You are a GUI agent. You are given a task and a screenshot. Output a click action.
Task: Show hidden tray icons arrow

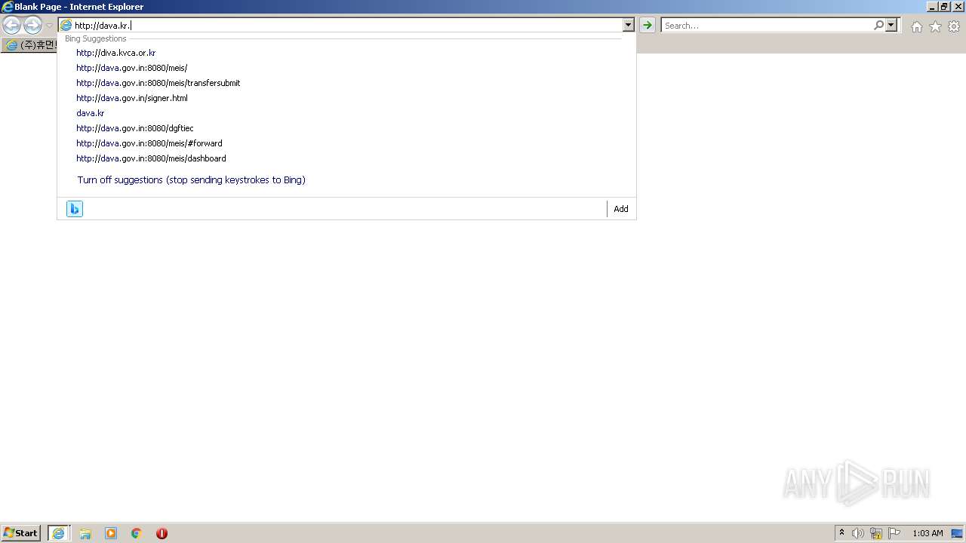click(x=841, y=533)
